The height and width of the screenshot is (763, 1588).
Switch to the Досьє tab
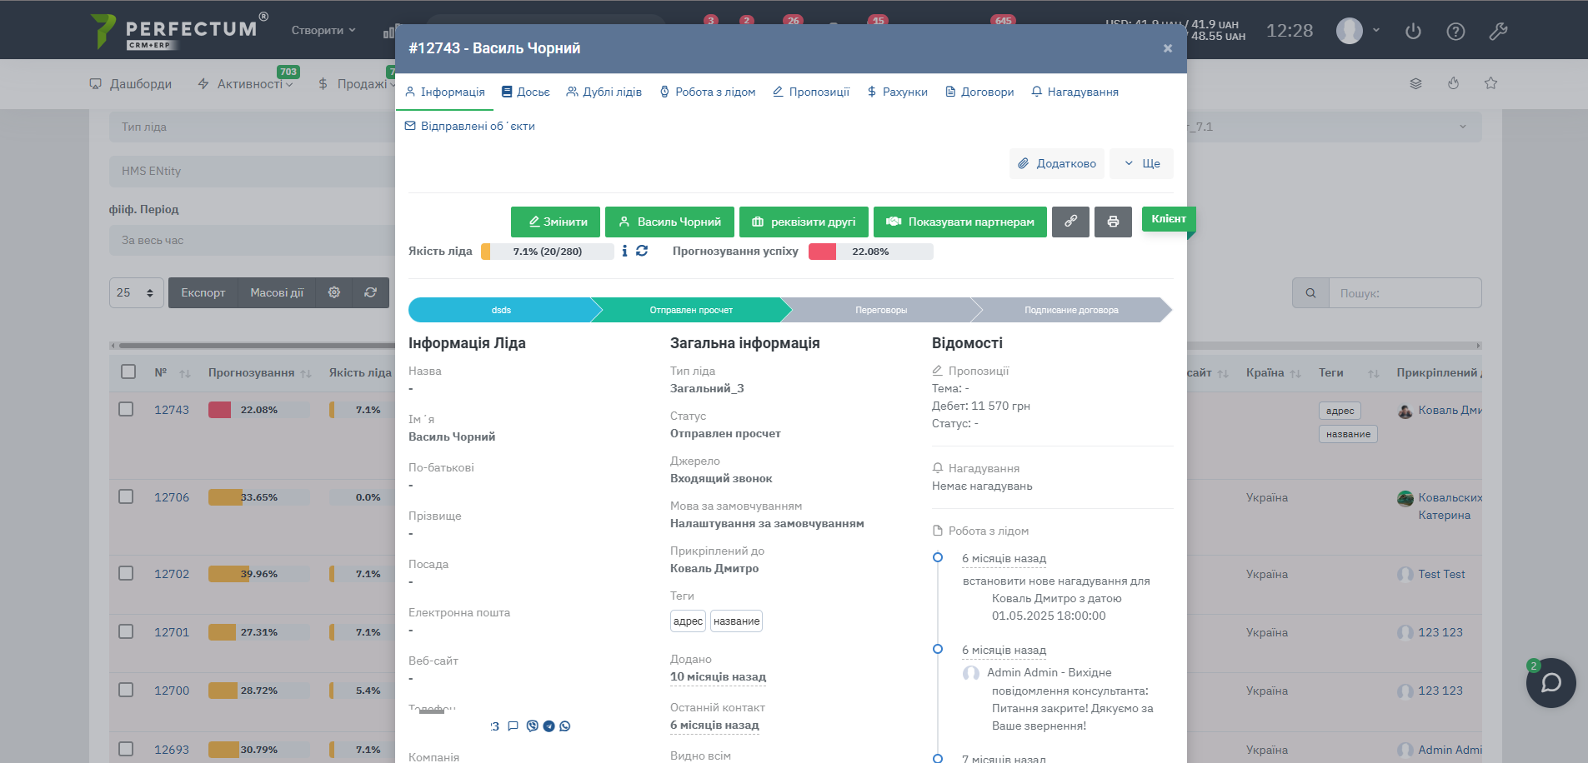pos(525,92)
